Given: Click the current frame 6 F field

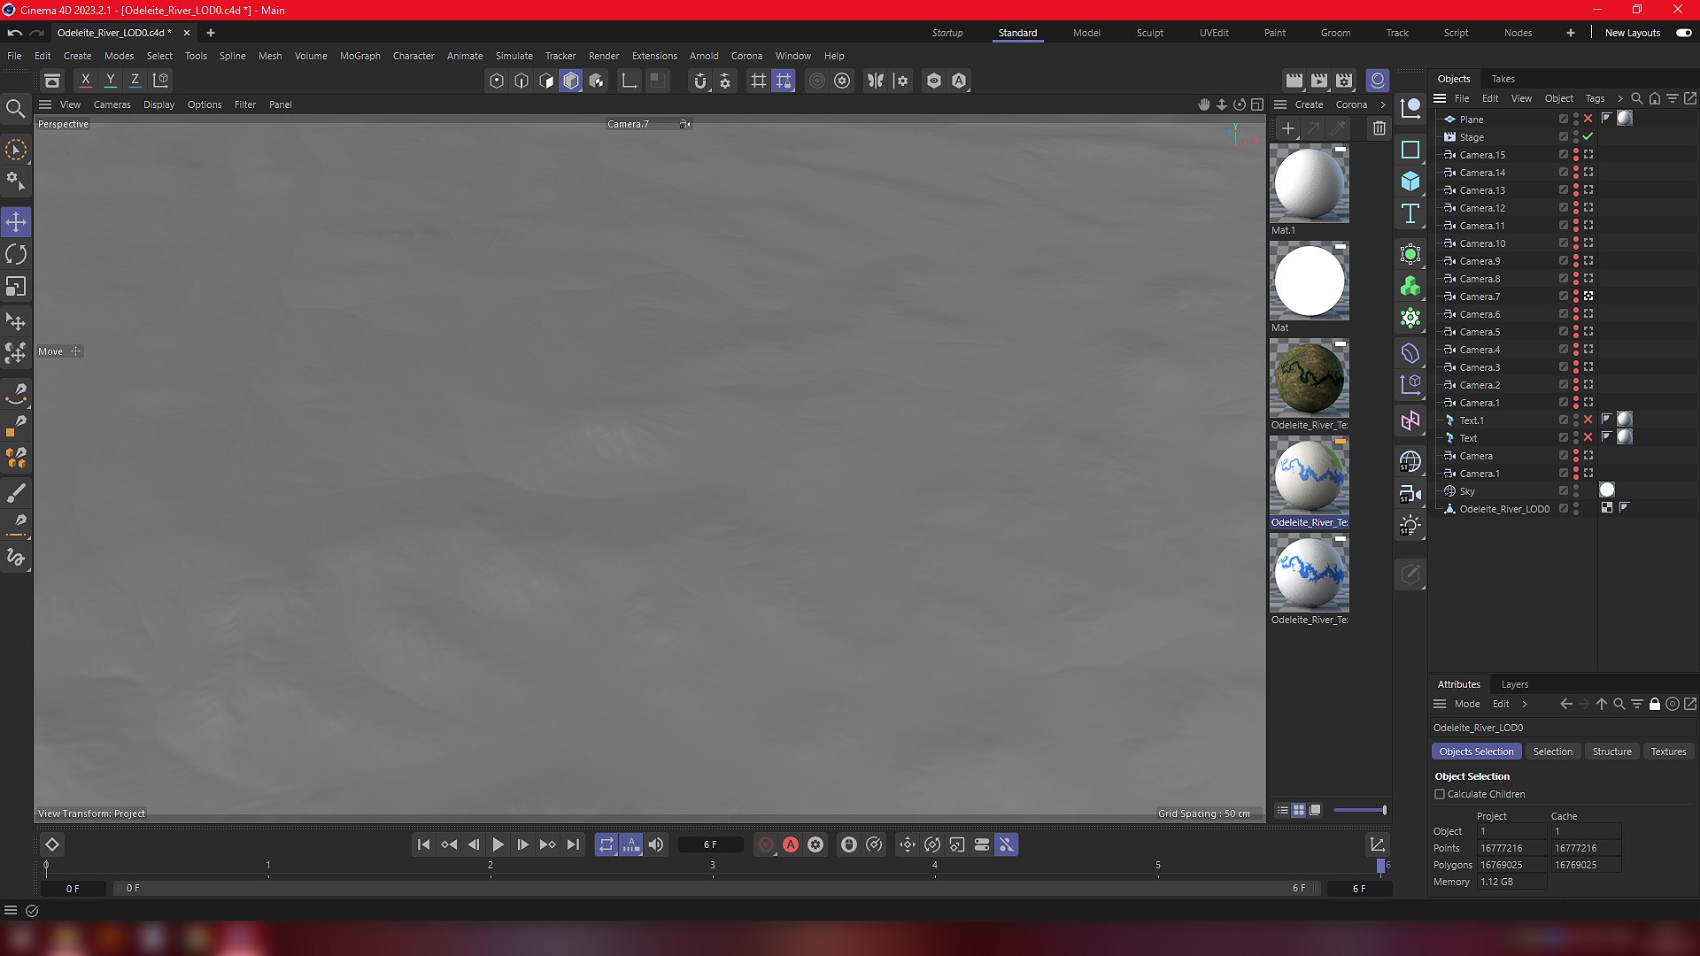Looking at the screenshot, I should point(711,844).
